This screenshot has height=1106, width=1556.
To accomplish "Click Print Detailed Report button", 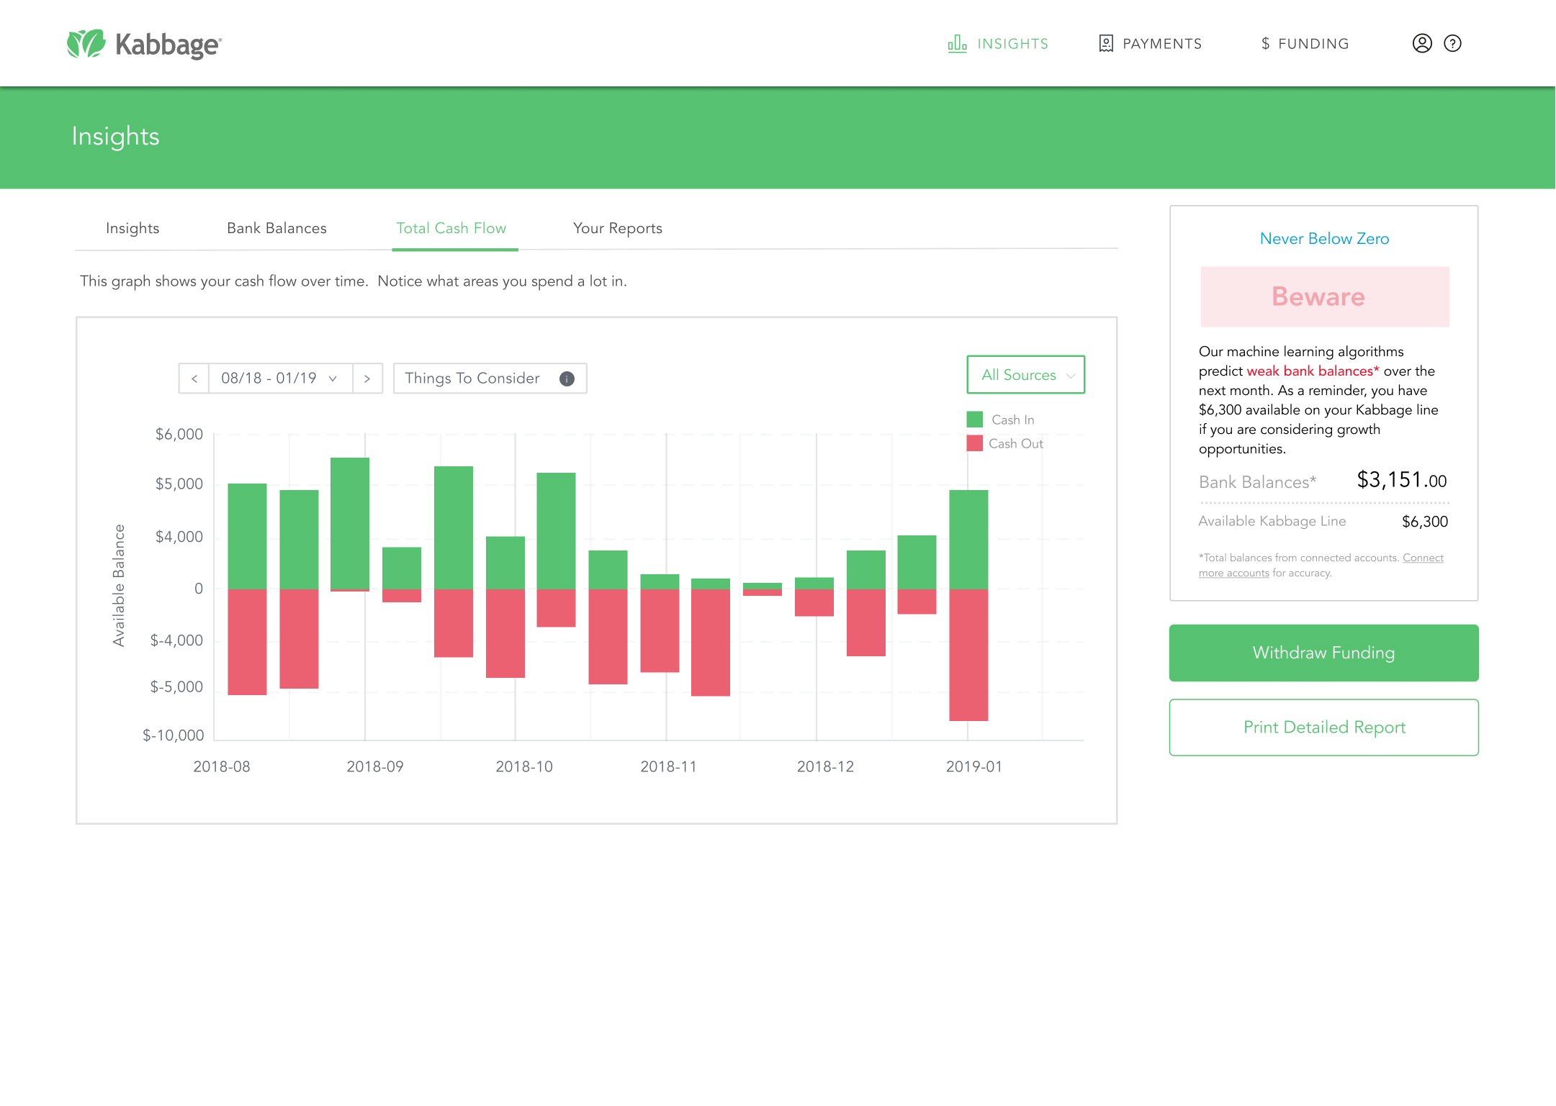I will click(1323, 727).
